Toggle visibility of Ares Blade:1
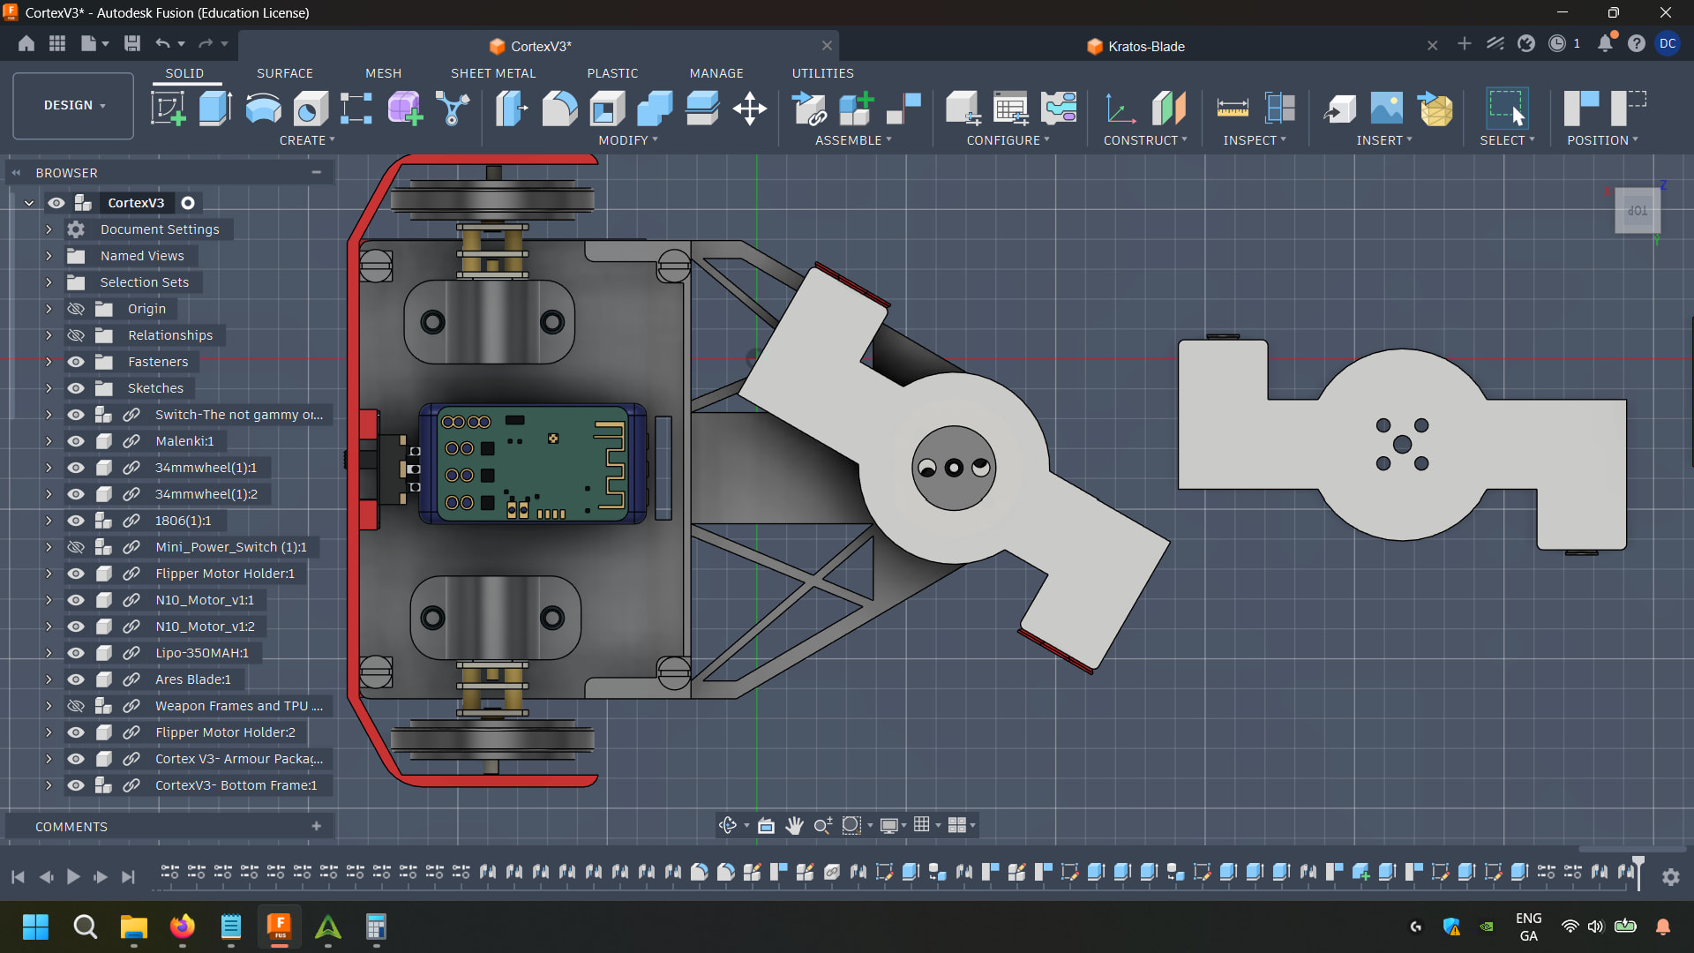This screenshot has height=953, width=1694. click(76, 679)
